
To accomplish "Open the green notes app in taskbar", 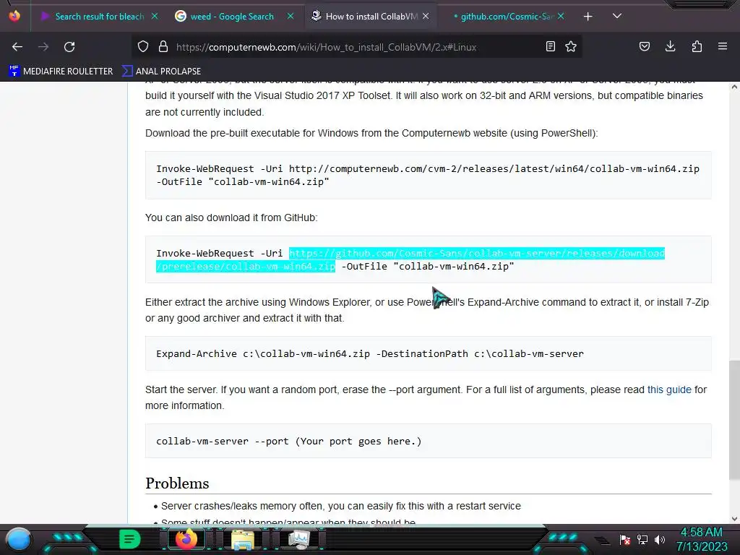I will click(x=129, y=539).
